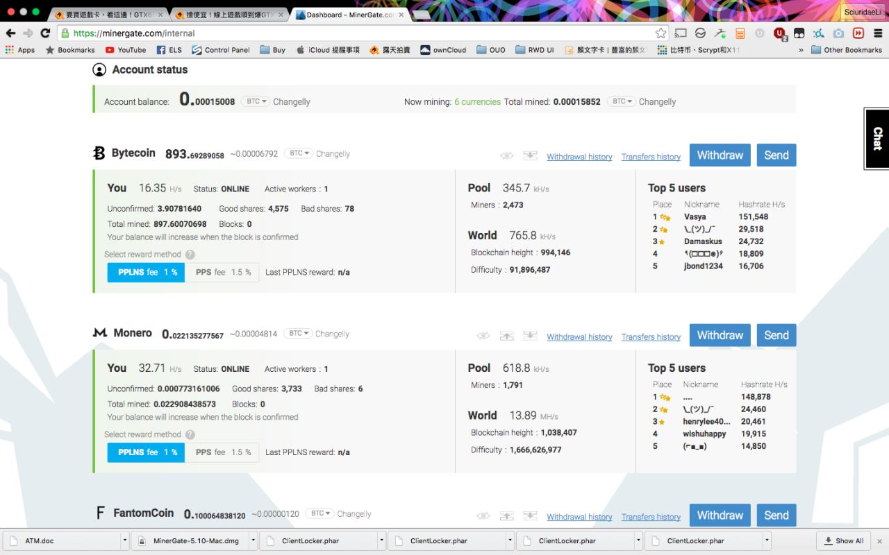Withdraw Monero balance

coord(720,335)
